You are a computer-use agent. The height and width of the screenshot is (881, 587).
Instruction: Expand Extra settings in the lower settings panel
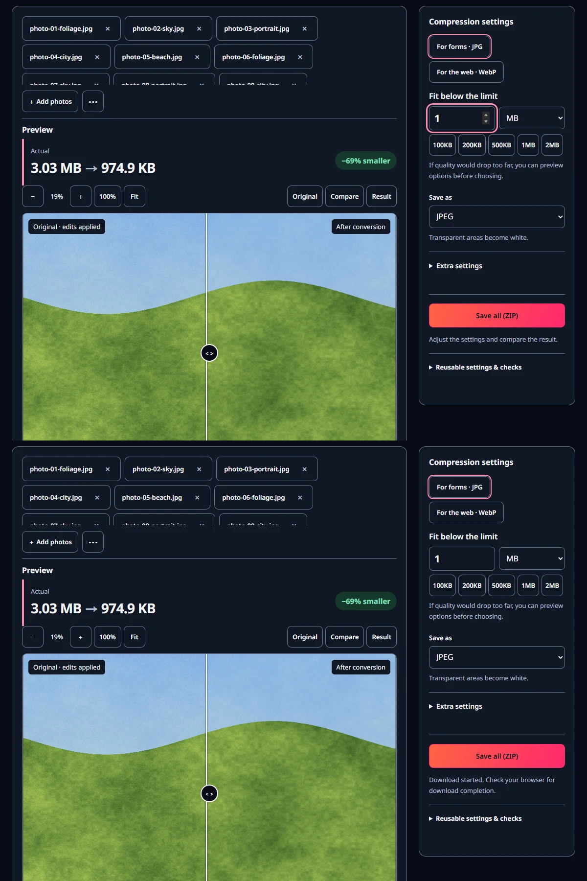tap(456, 706)
